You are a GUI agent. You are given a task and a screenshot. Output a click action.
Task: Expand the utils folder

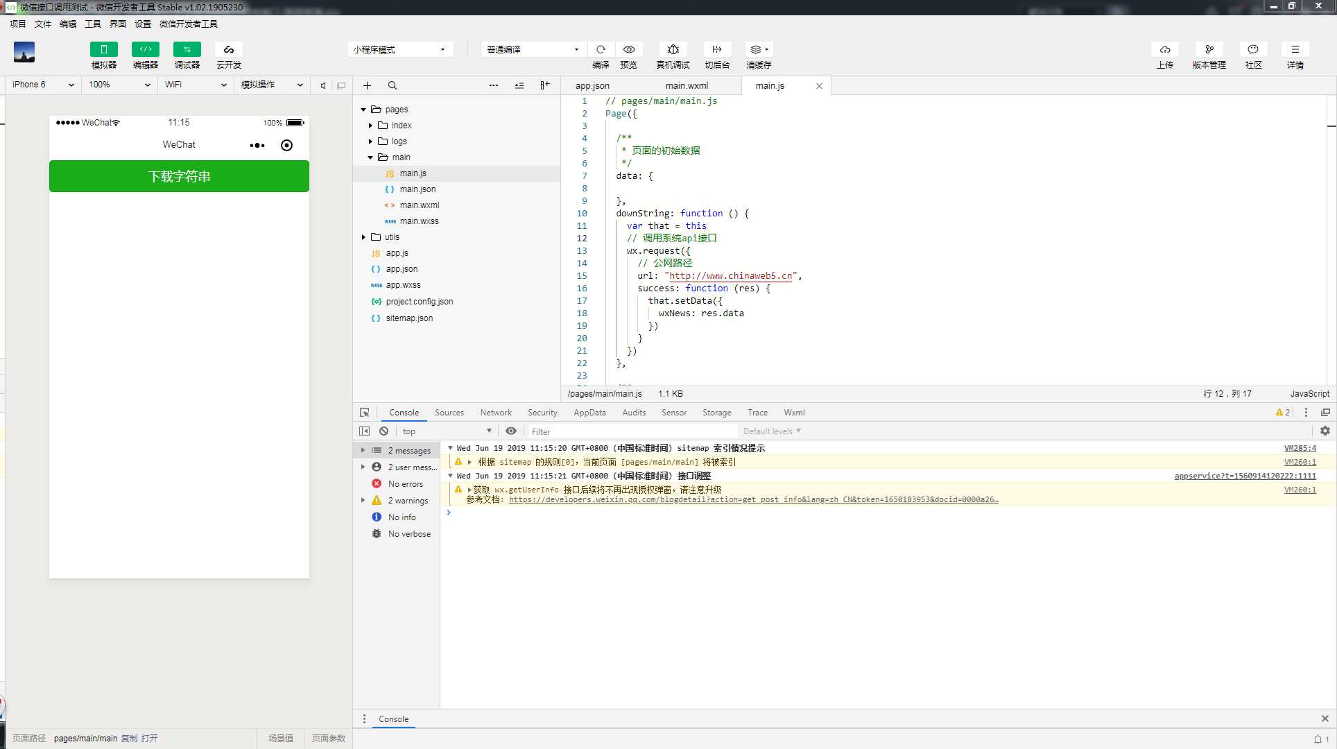pyautogui.click(x=363, y=237)
